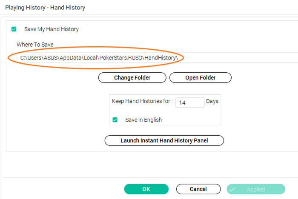This screenshot has width=298, height=199.
Task: Click the tick mark in Save in English box
Action: 115,120
